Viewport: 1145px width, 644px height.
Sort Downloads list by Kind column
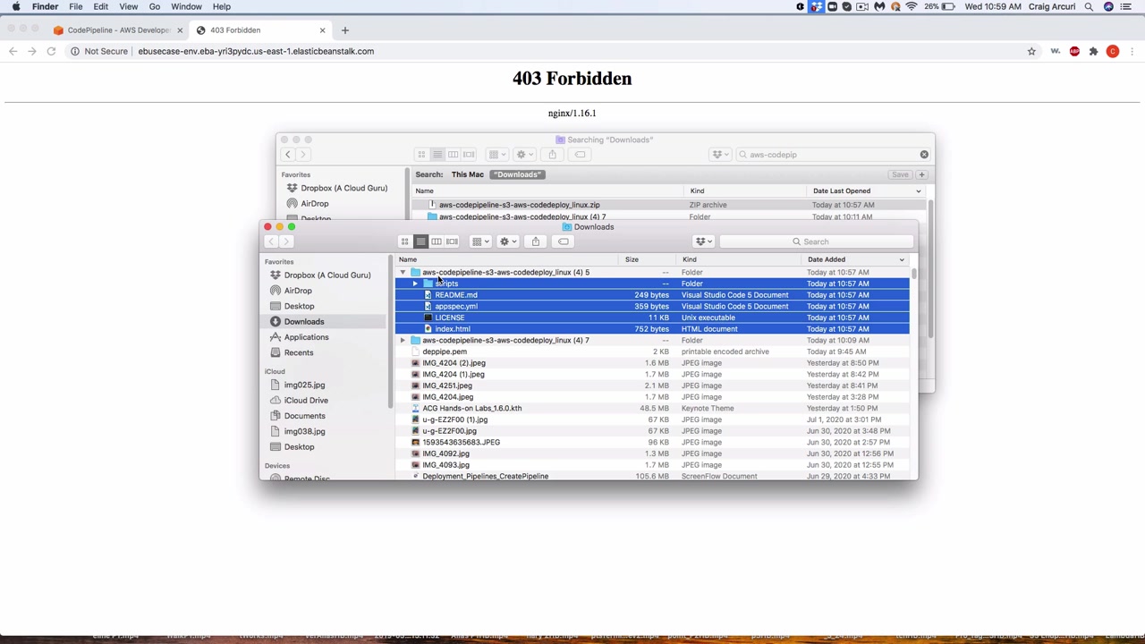pos(689,259)
